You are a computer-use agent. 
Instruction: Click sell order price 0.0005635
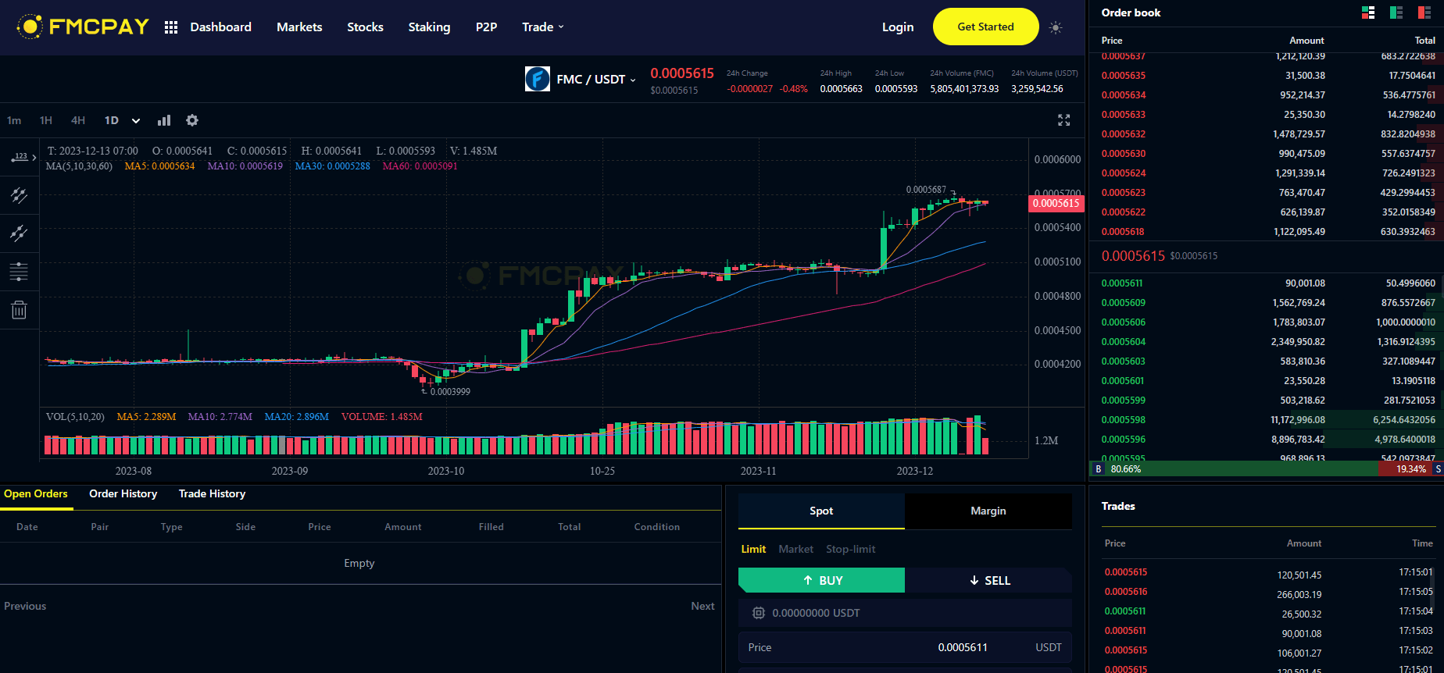click(x=1124, y=76)
